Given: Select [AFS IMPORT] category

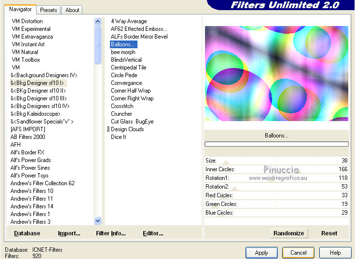Looking at the screenshot, I should (27, 129).
